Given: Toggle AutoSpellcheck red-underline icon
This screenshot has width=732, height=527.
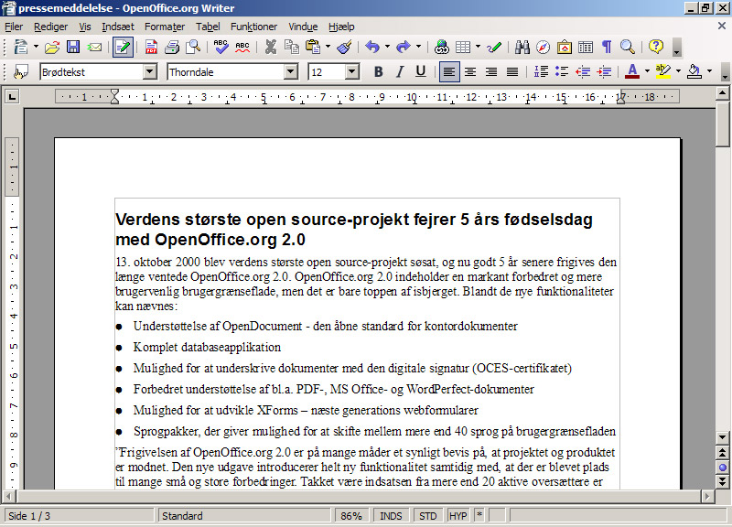Looking at the screenshot, I should pyautogui.click(x=242, y=48).
